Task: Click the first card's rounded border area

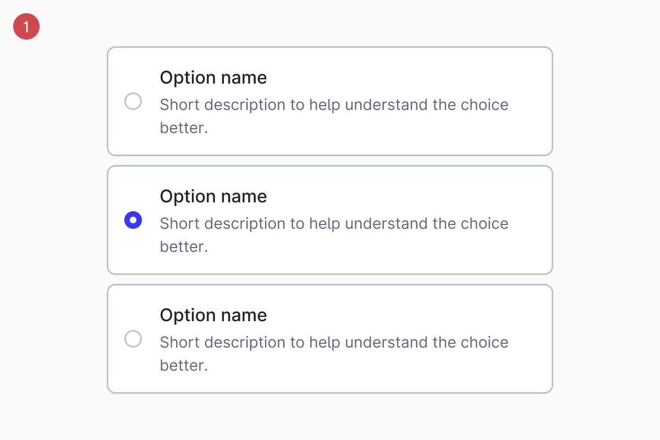Action: pyautogui.click(x=330, y=47)
